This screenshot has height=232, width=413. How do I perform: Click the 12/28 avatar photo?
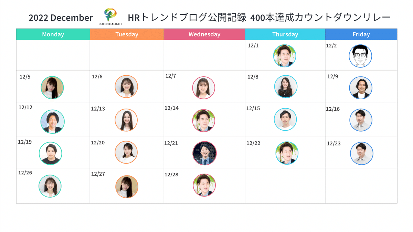tap(204, 185)
